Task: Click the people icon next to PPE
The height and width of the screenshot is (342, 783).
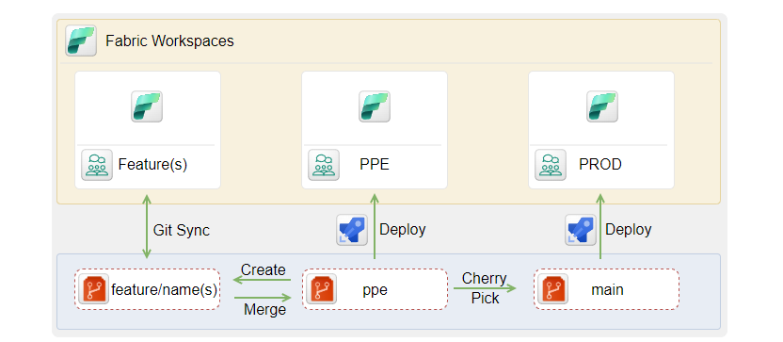Action: point(324,165)
